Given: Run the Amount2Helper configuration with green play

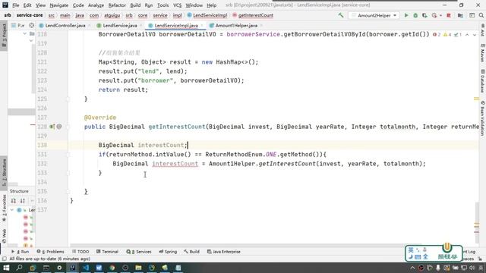Looking at the screenshot, I should 406,15.
